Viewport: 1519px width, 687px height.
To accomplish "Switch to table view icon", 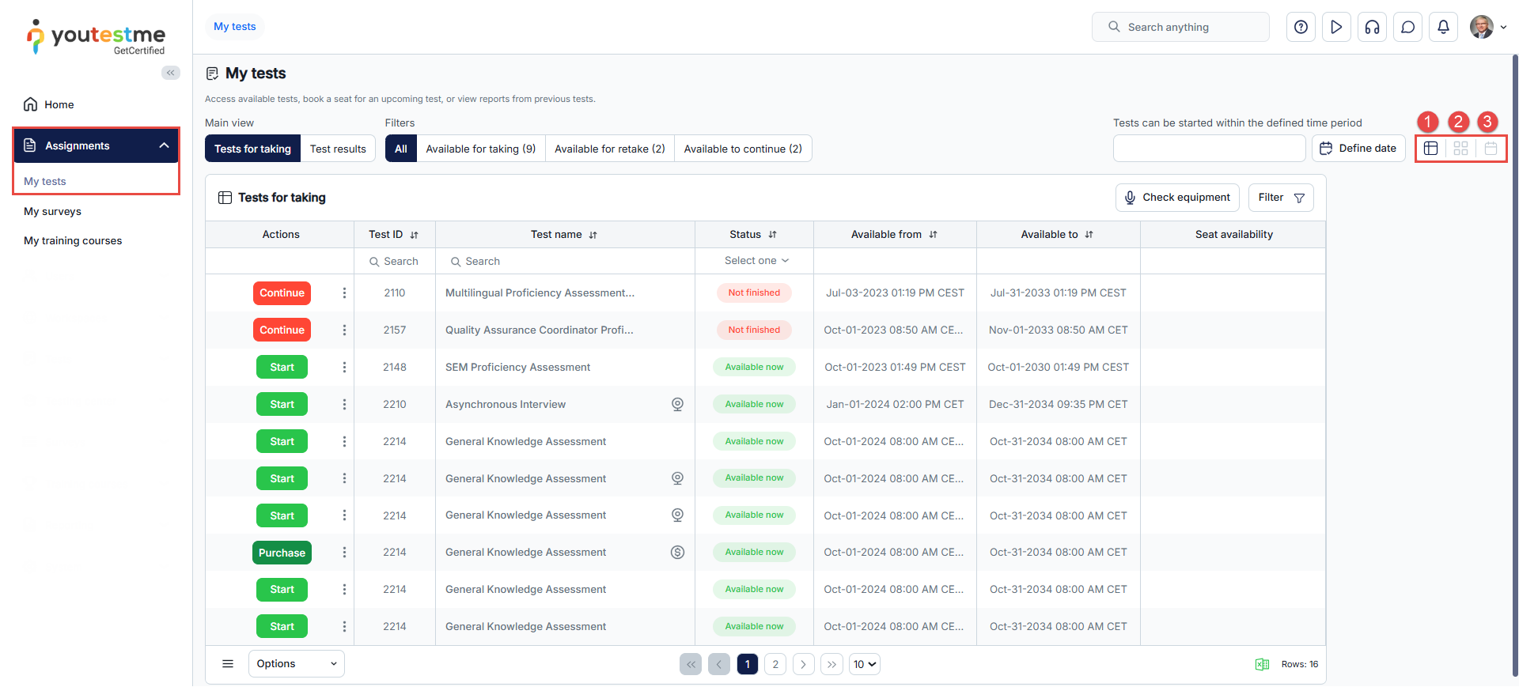I will [1430, 149].
